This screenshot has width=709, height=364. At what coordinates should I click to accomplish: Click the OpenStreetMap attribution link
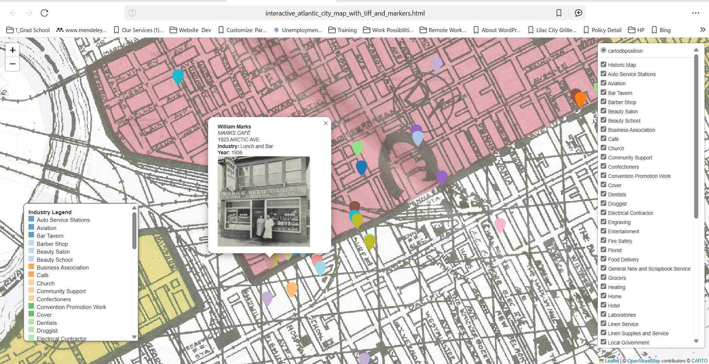pyautogui.click(x=643, y=361)
